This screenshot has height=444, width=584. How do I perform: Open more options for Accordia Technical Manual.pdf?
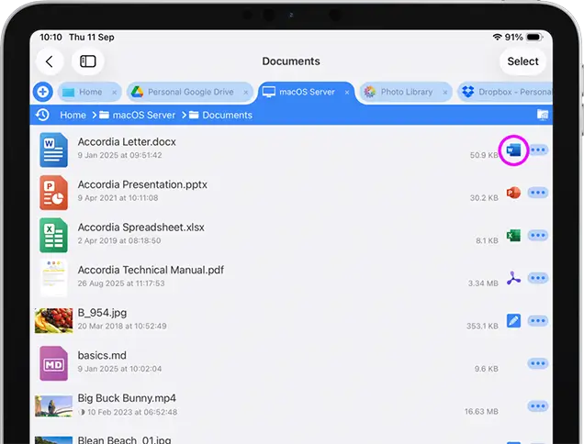click(538, 278)
